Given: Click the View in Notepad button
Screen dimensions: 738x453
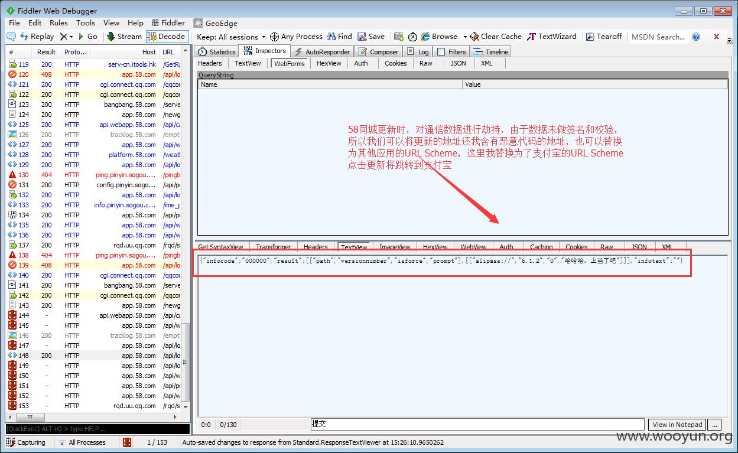Looking at the screenshot, I should click(x=677, y=425).
